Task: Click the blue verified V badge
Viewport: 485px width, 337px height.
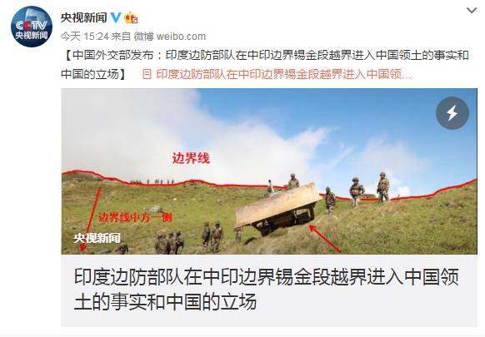Action: click(x=116, y=17)
